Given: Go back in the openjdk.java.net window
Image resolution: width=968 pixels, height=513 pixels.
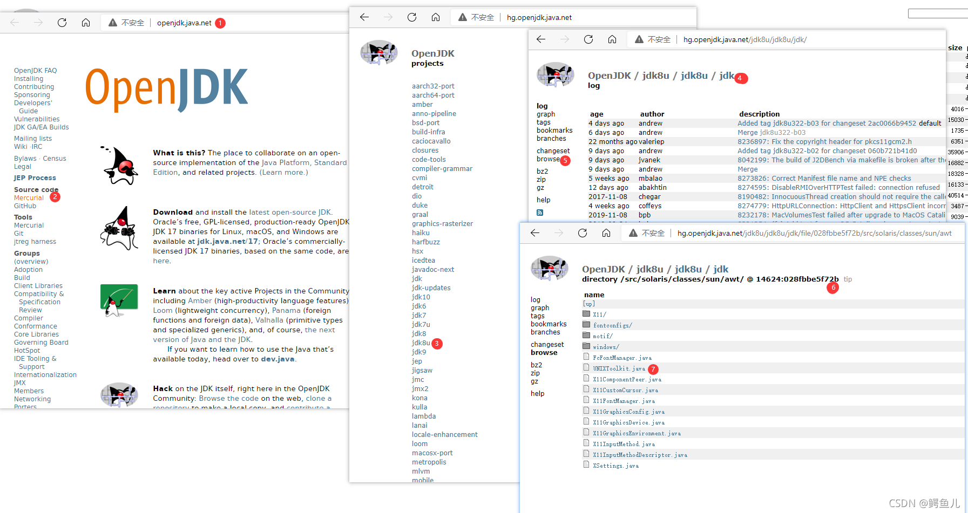Looking at the screenshot, I should 15,23.
